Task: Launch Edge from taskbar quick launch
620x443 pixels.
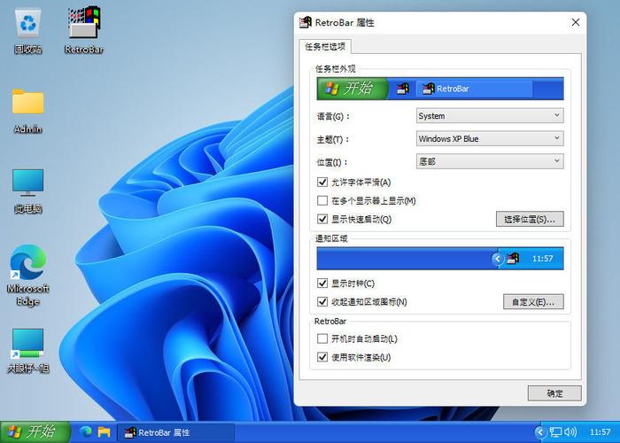Action: point(86,432)
